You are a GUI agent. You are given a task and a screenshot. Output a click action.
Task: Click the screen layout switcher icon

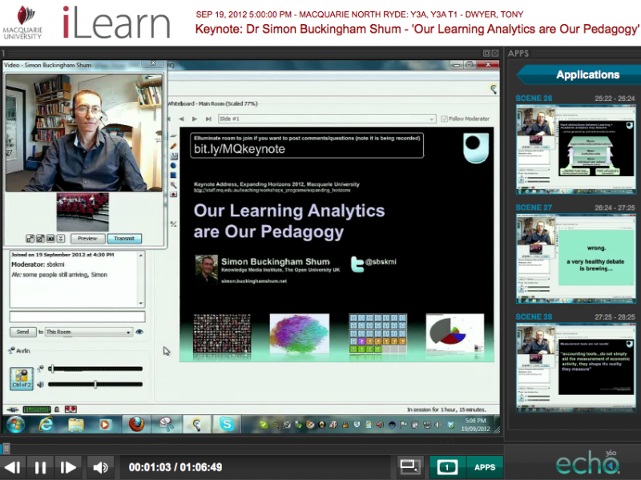410,466
